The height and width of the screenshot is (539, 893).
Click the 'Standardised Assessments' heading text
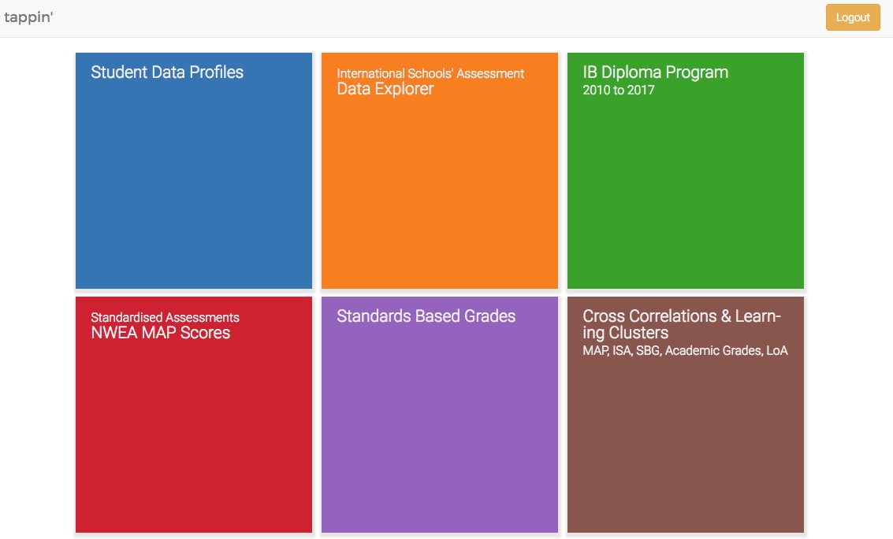(164, 317)
